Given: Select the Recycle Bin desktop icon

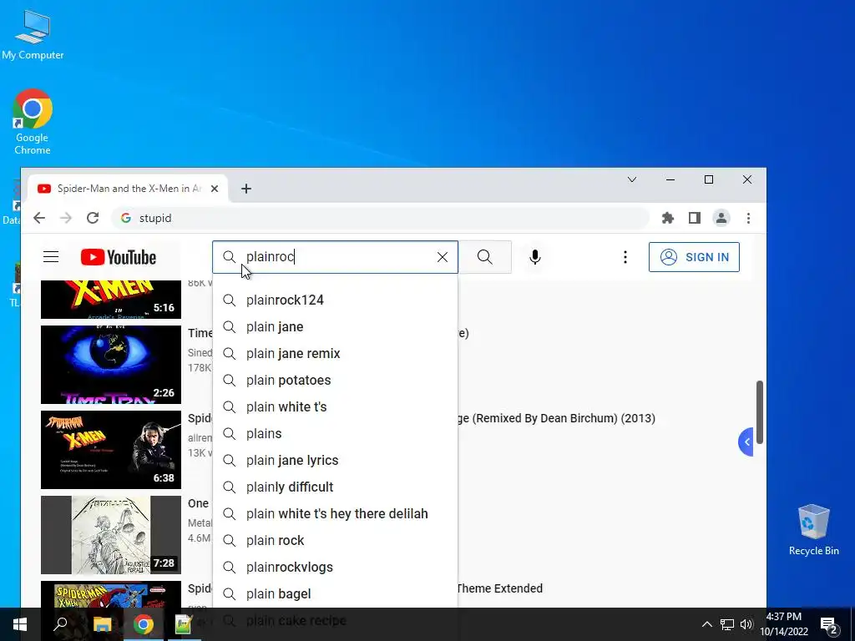Looking at the screenshot, I should 813,530.
